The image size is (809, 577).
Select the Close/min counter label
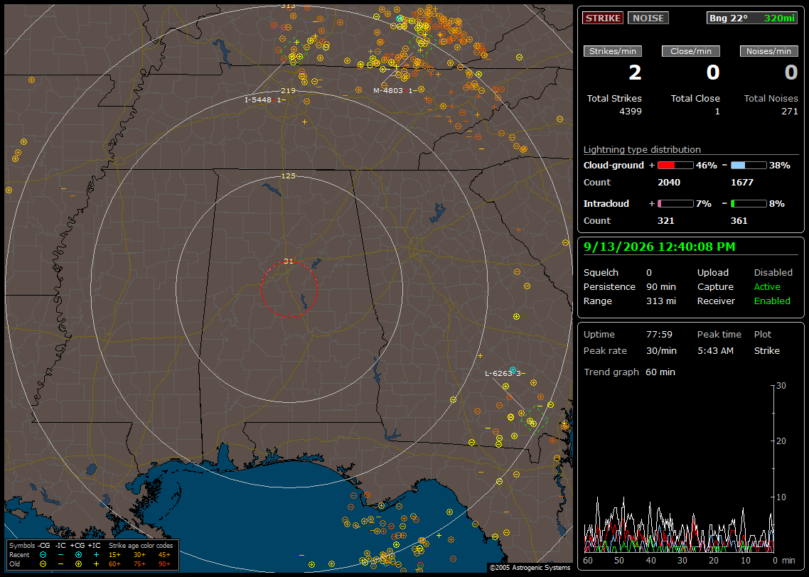tap(691, 51)
